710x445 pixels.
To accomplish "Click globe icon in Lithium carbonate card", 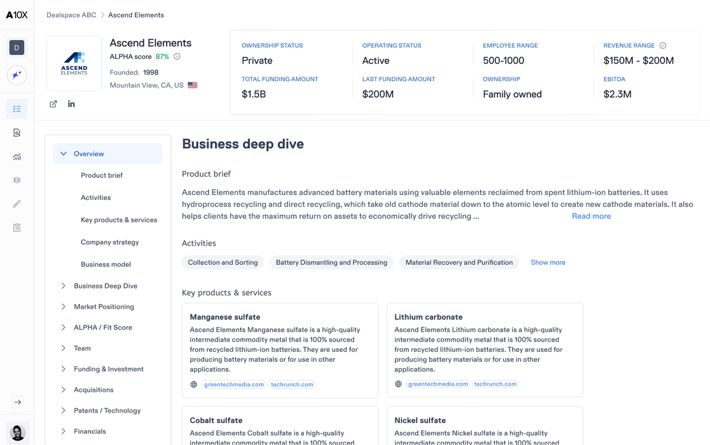I will click(x=398, y=384).
